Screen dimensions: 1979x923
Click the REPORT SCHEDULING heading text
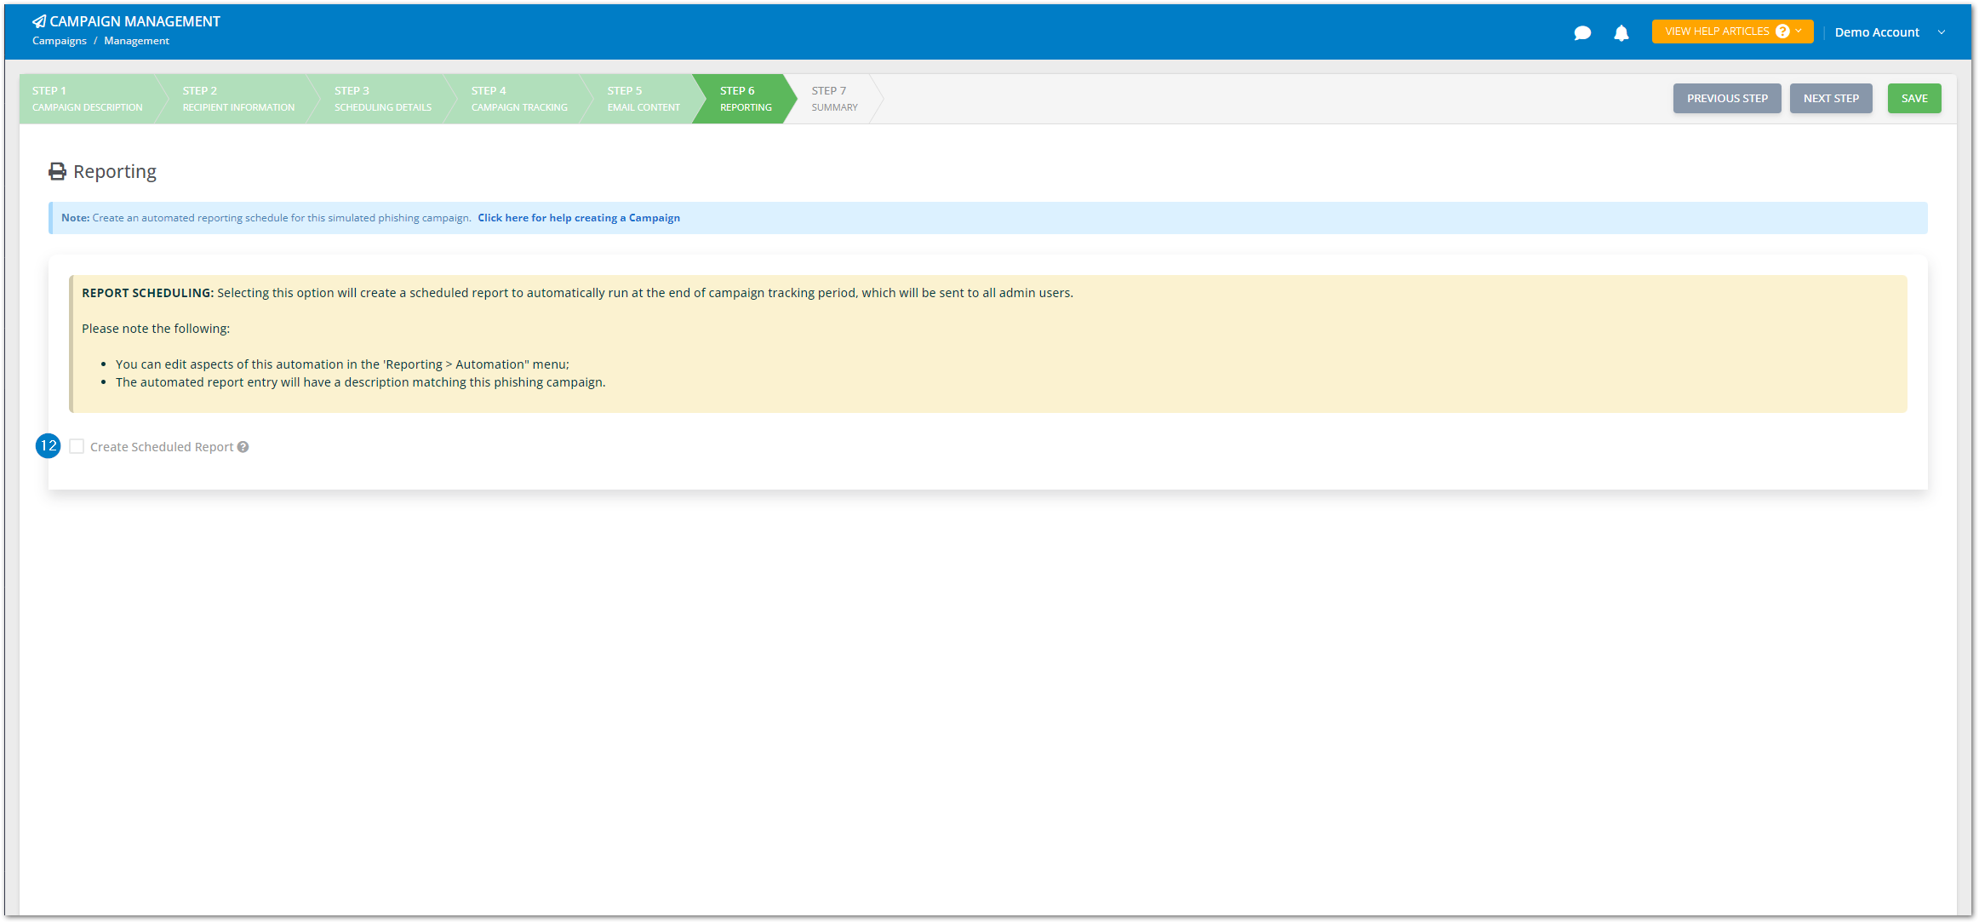pos(148,293)
